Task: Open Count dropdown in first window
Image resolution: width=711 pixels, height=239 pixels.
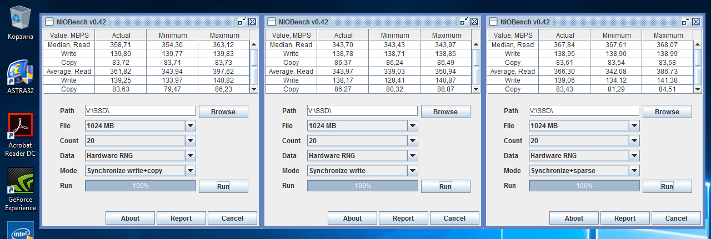Action: [191, 141]
